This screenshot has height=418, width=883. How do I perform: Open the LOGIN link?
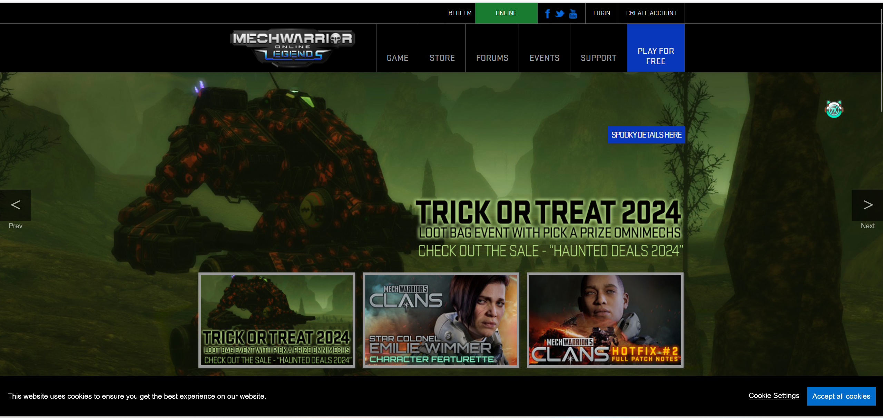[x=602, y=13]
